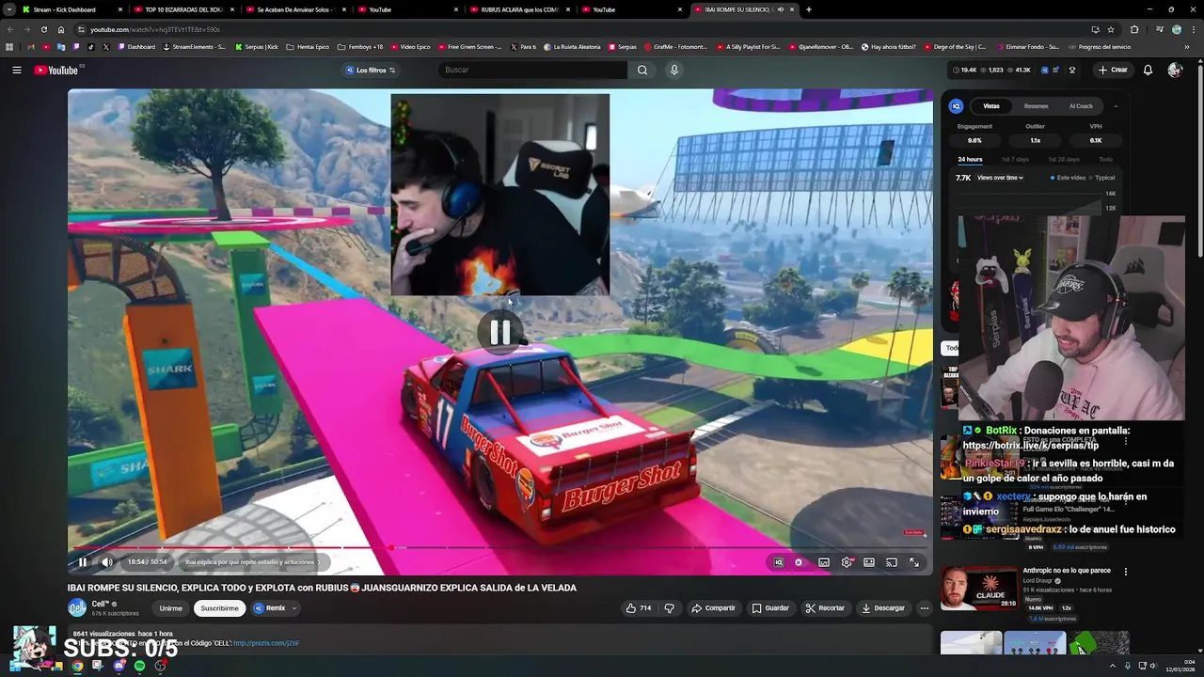Open Discord from the taskbar
Viewport: 1204px width, 677px height.
119,666
